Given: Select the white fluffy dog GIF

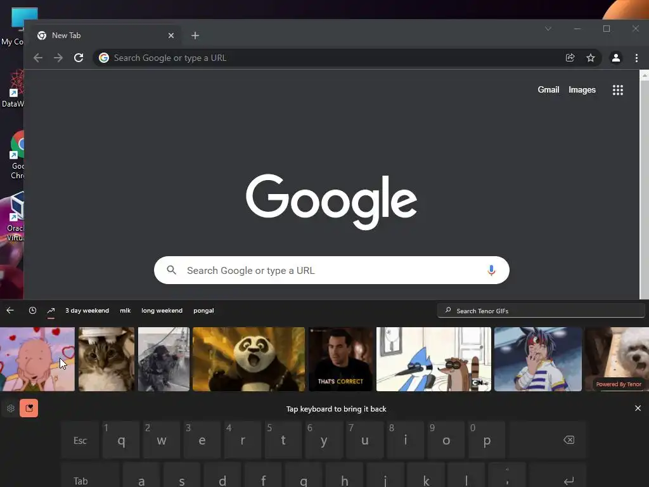Looking at the screenshot, I should 617,359.
